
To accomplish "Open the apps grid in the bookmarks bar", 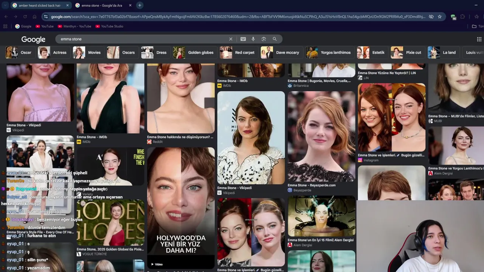I will pyautogui.click(x=5, y=26).
